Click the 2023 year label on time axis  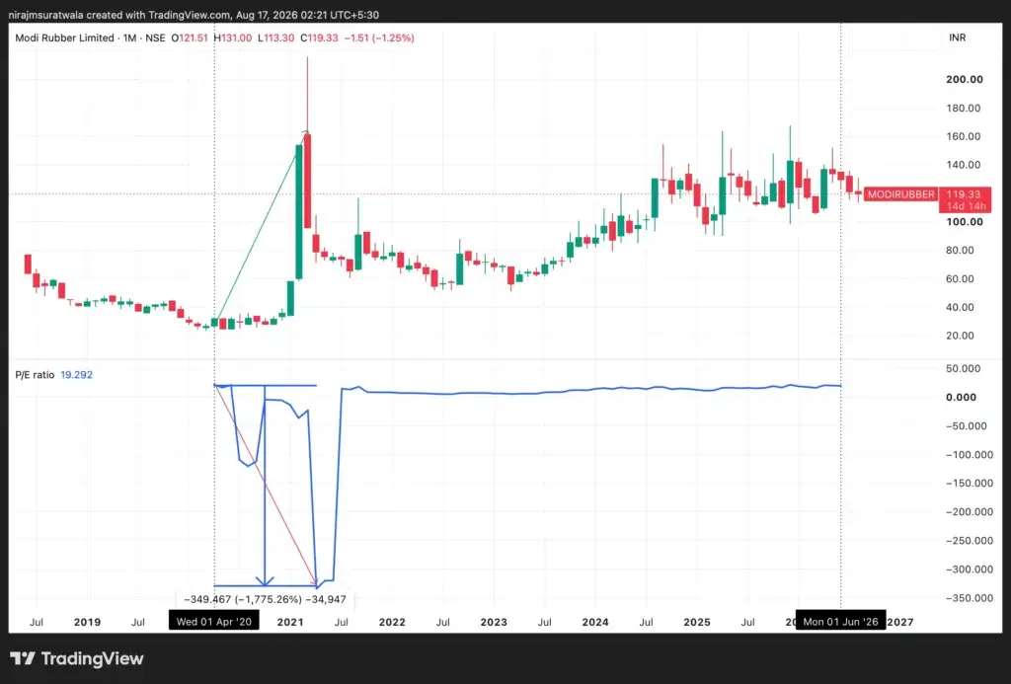pos(494,622)
